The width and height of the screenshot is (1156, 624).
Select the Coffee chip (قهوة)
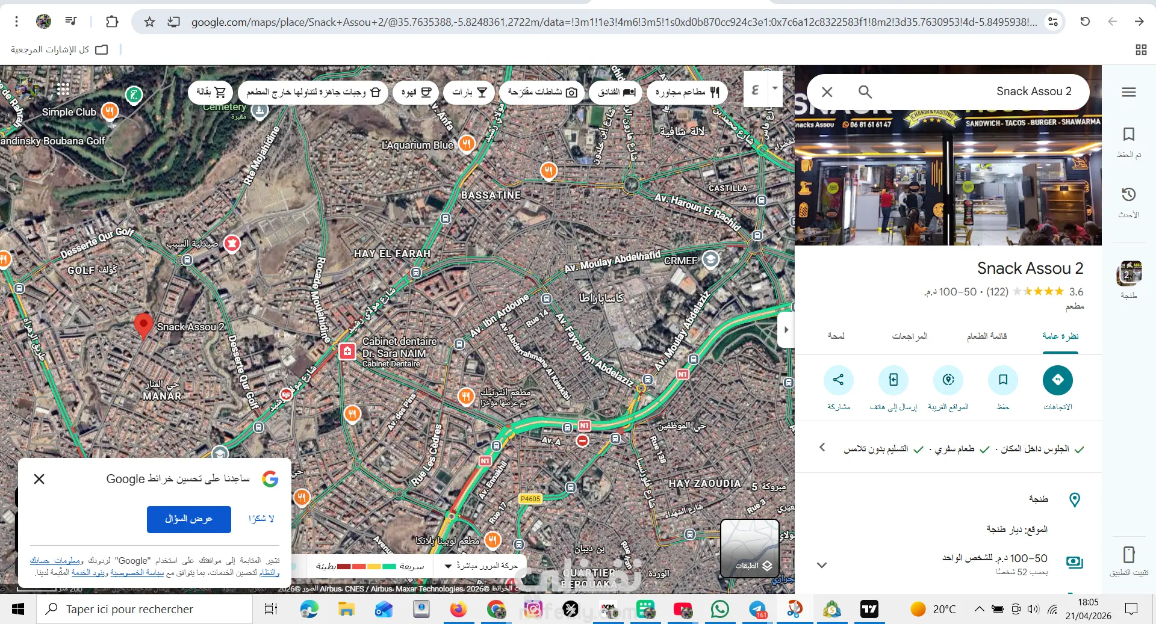tap(416, 92)
